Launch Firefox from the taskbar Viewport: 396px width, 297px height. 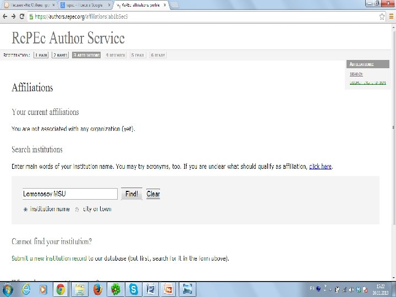pos(98,289)
